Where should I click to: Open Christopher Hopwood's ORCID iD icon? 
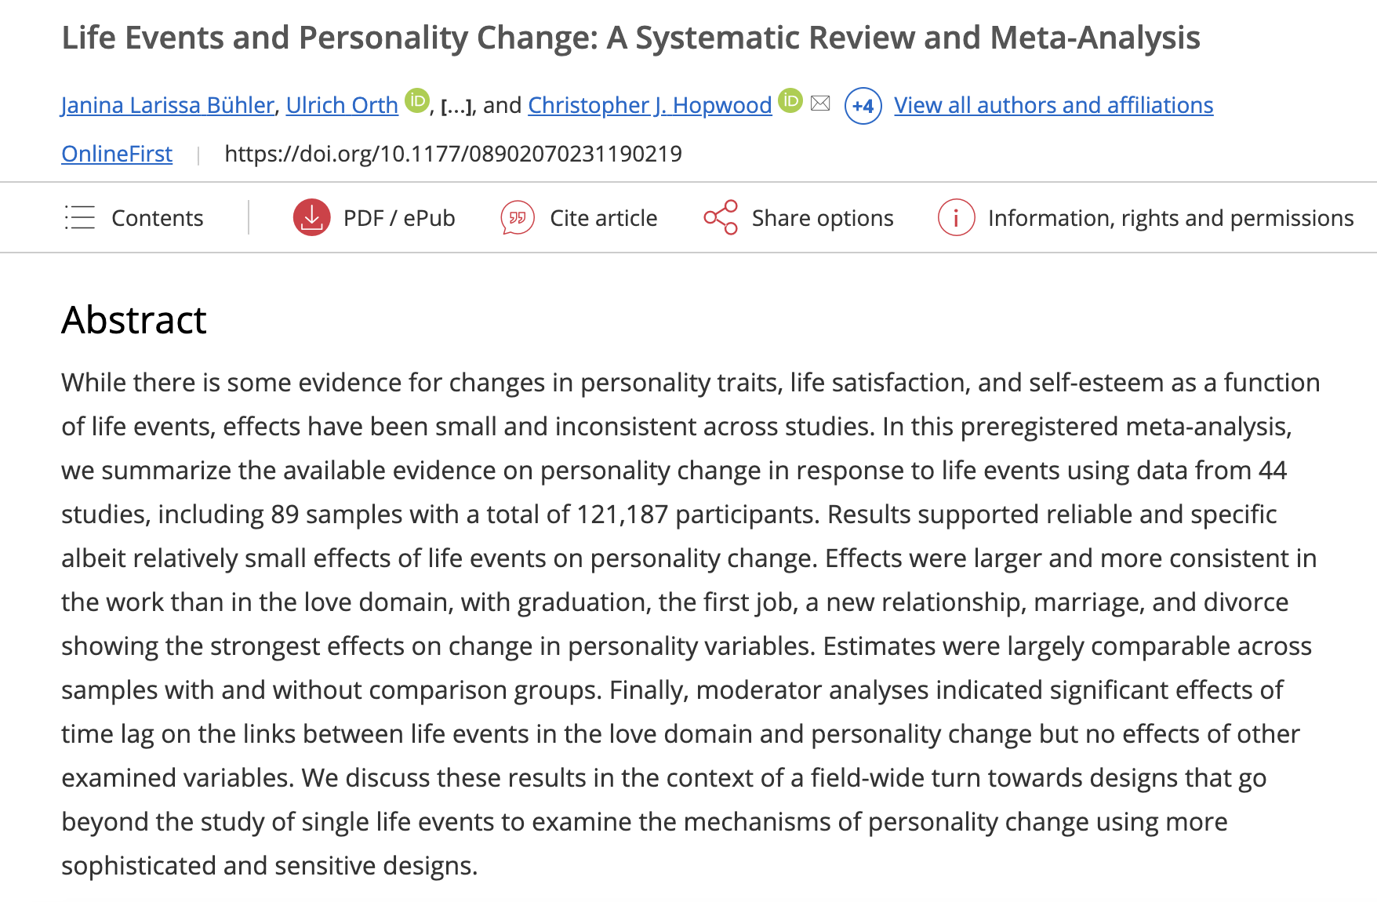tap(790, 100)
